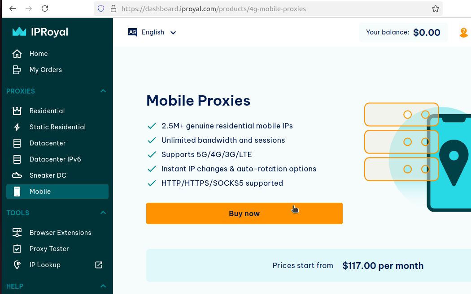Bookmark this page with star icon

point(435,9)
